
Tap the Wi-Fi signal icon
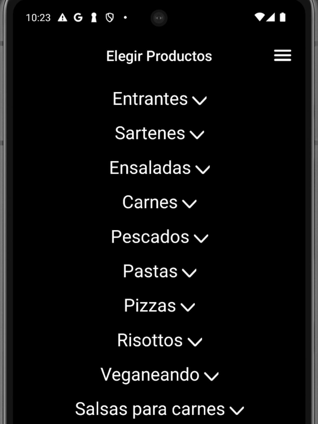click(x=259, y=17)
